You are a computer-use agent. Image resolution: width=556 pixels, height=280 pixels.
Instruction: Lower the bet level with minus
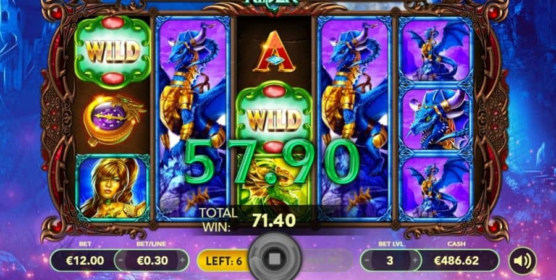367,260
